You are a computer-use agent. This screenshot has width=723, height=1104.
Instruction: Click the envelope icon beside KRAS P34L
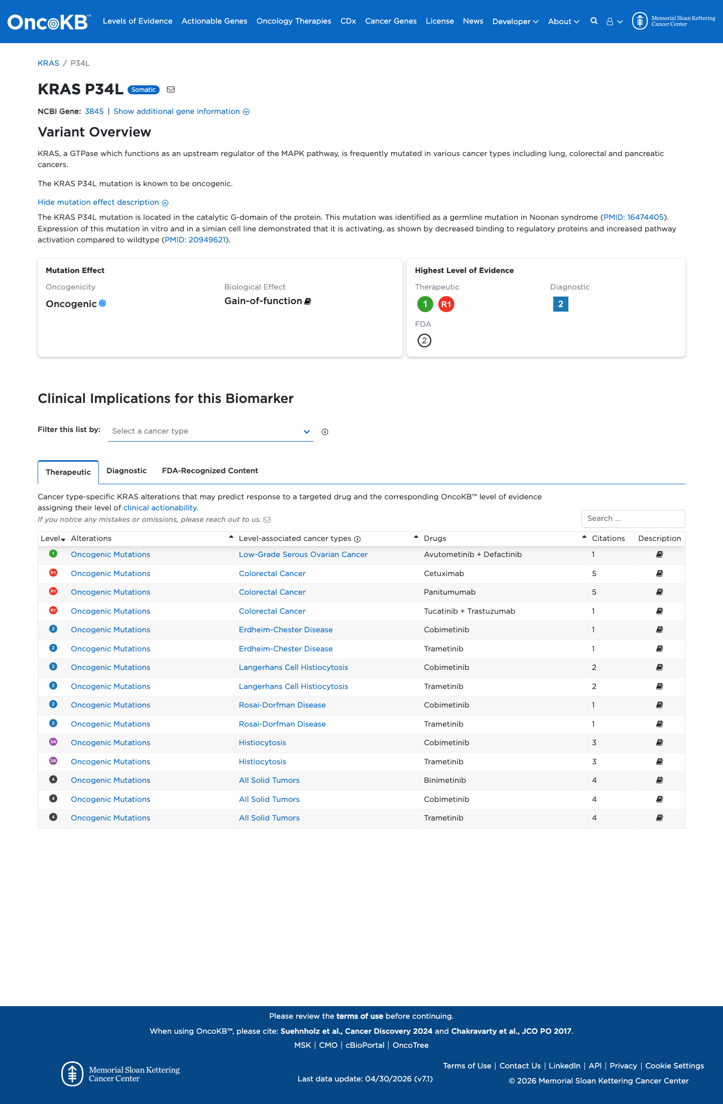point(171,89)
